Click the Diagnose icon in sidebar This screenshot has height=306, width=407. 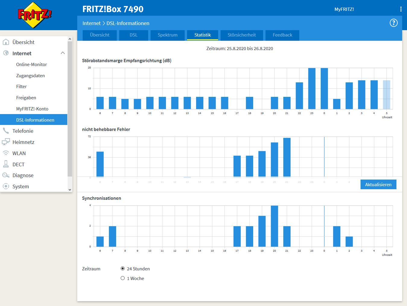pyautogui.click(x=6, y=175)
